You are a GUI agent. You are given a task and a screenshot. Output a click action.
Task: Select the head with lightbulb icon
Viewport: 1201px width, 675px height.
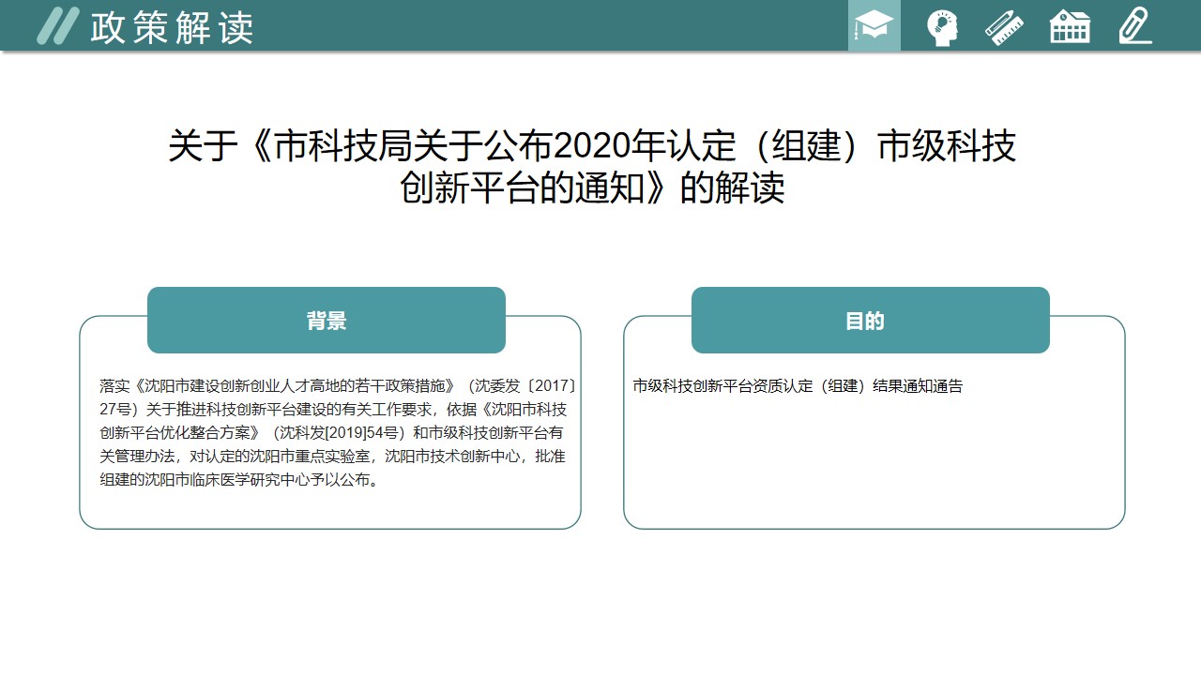[x=941, y=26]
